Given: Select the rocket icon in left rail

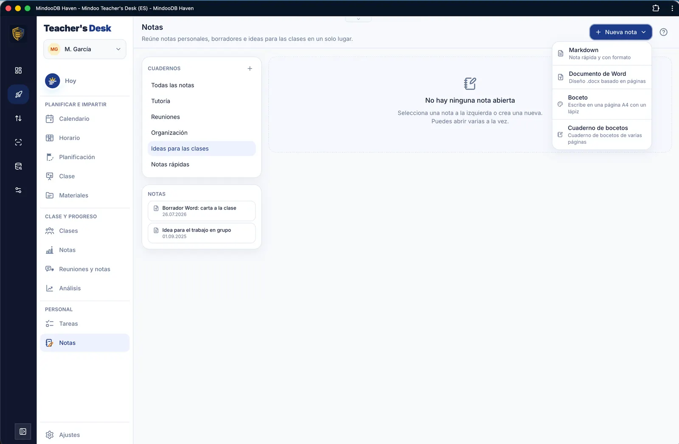Looking at the screenshot, I should 18,94.
